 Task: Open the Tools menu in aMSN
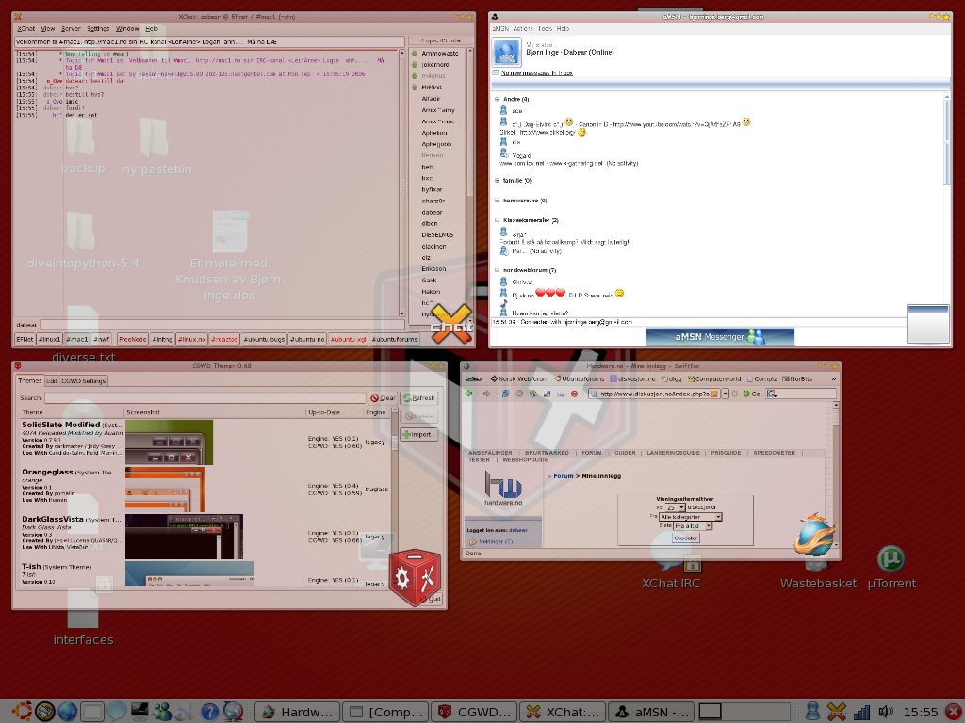coord(545,29)
